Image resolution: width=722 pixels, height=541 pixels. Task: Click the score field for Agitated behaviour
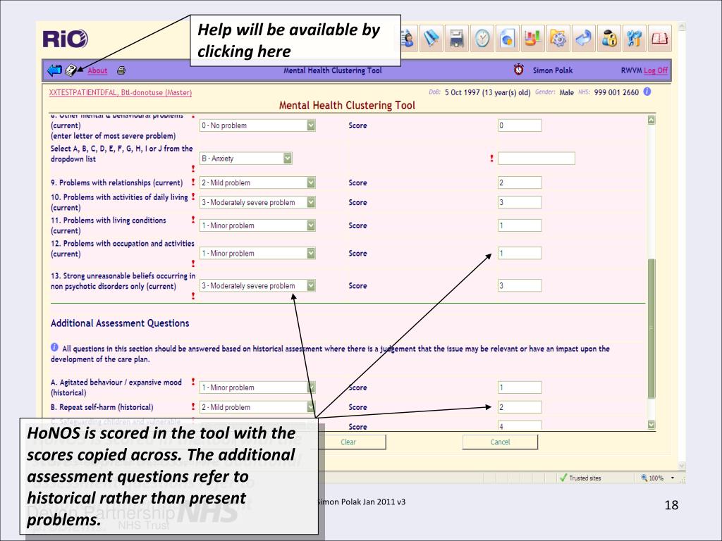click(x=520, y=387)
